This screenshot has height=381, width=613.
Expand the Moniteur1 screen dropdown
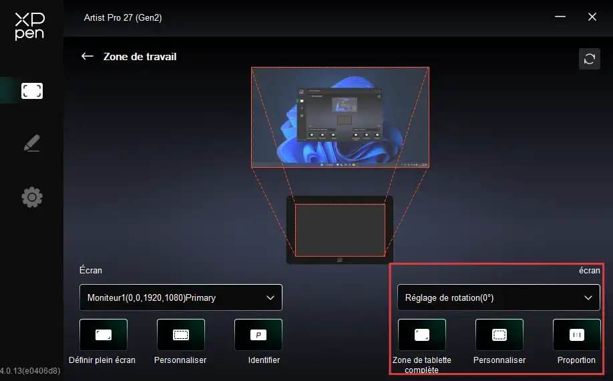180,297
